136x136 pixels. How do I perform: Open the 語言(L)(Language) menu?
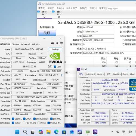109,8
